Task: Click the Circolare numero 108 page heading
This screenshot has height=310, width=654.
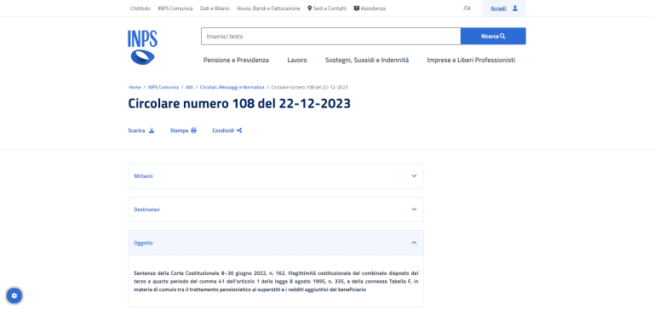Action: pyautogui.click(x=239, y=103)
